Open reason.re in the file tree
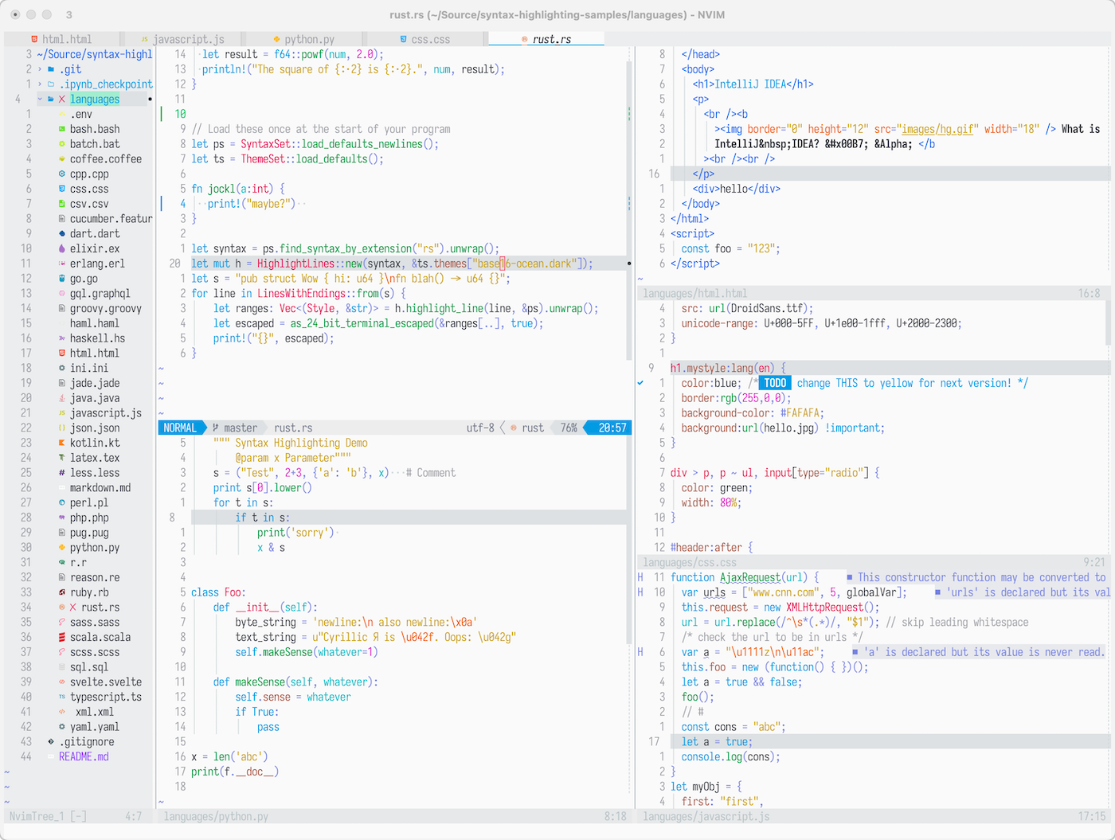 coord(94,577)
